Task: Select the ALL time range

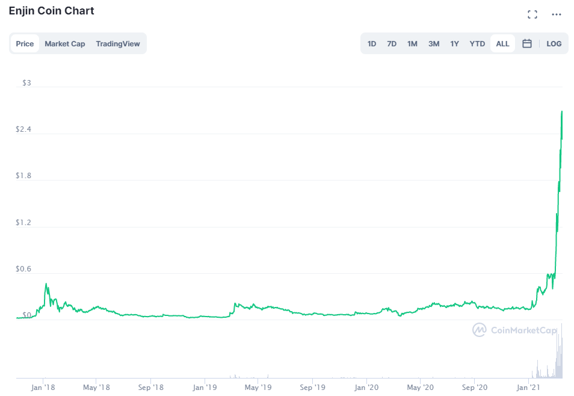Action: [502, 43]
